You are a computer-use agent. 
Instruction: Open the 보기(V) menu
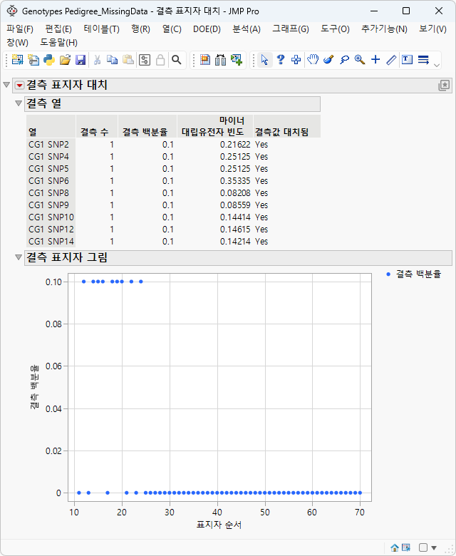click(x=432, y=29)
